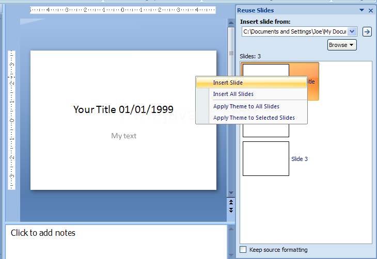Click the vertical ruler
Viewport: 377px width, 259px height.
pyautogui.click(x=11, y=120)
